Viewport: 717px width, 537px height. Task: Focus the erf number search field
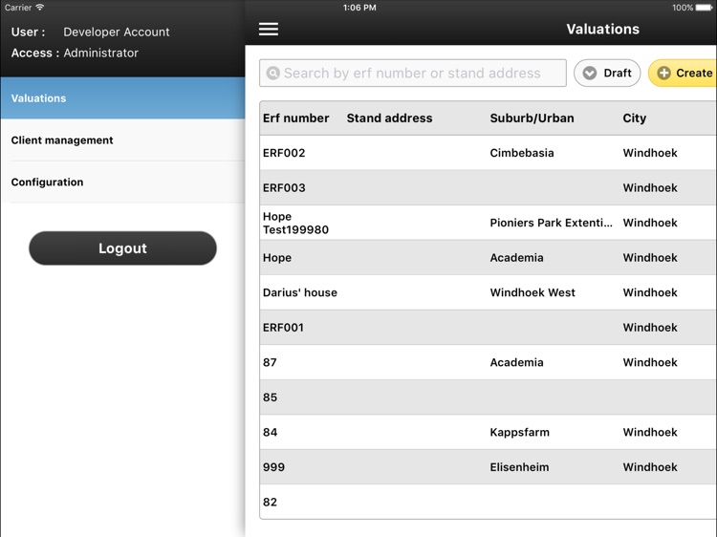(x=412, y=74)
